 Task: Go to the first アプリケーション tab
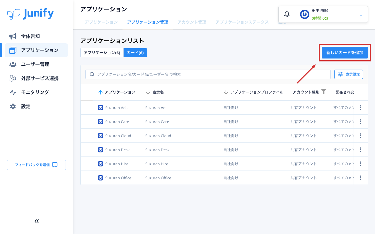coord(101,22)
